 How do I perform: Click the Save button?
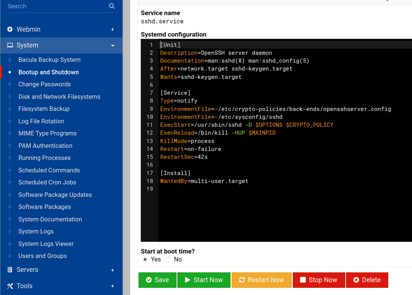pyautogui.click(x=157, y=280)
